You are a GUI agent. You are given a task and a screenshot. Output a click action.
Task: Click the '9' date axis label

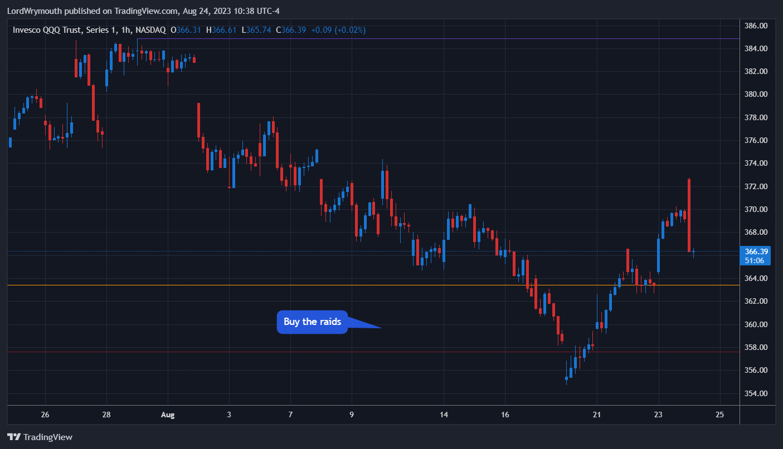352,415
